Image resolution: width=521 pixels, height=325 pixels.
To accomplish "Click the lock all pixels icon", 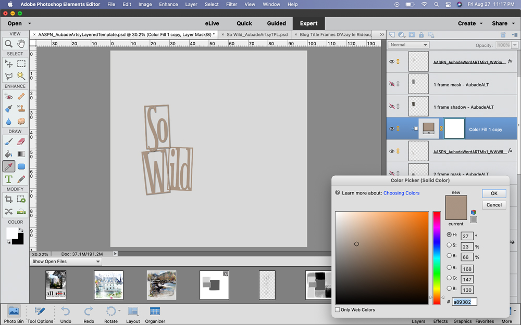I will click(x=421, y=35).
